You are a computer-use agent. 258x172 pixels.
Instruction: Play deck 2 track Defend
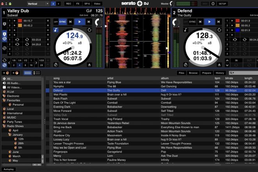pos(210,22)
